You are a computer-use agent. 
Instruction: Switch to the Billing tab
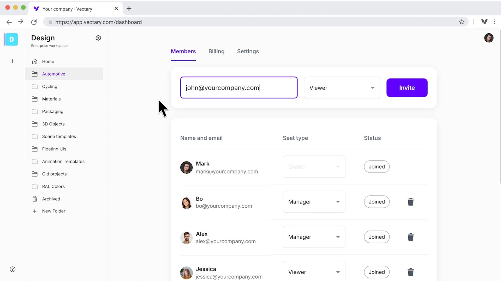[x=216, y=52]
